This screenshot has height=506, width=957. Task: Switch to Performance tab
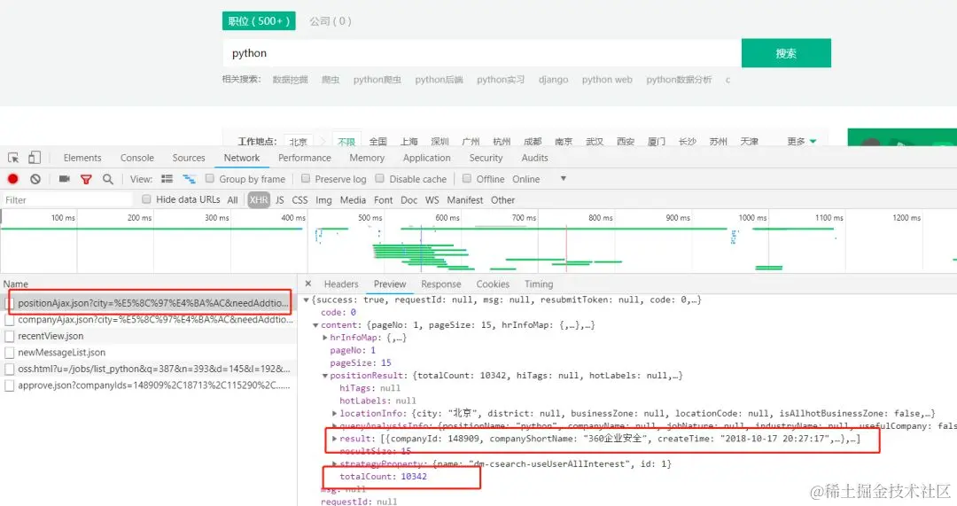305,158
